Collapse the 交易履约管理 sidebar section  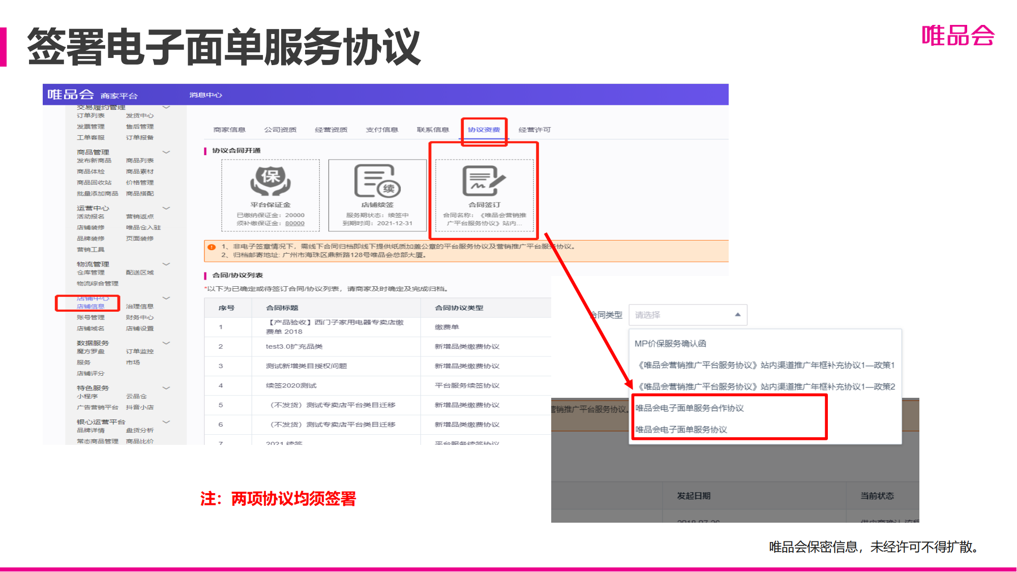point(166,107)
